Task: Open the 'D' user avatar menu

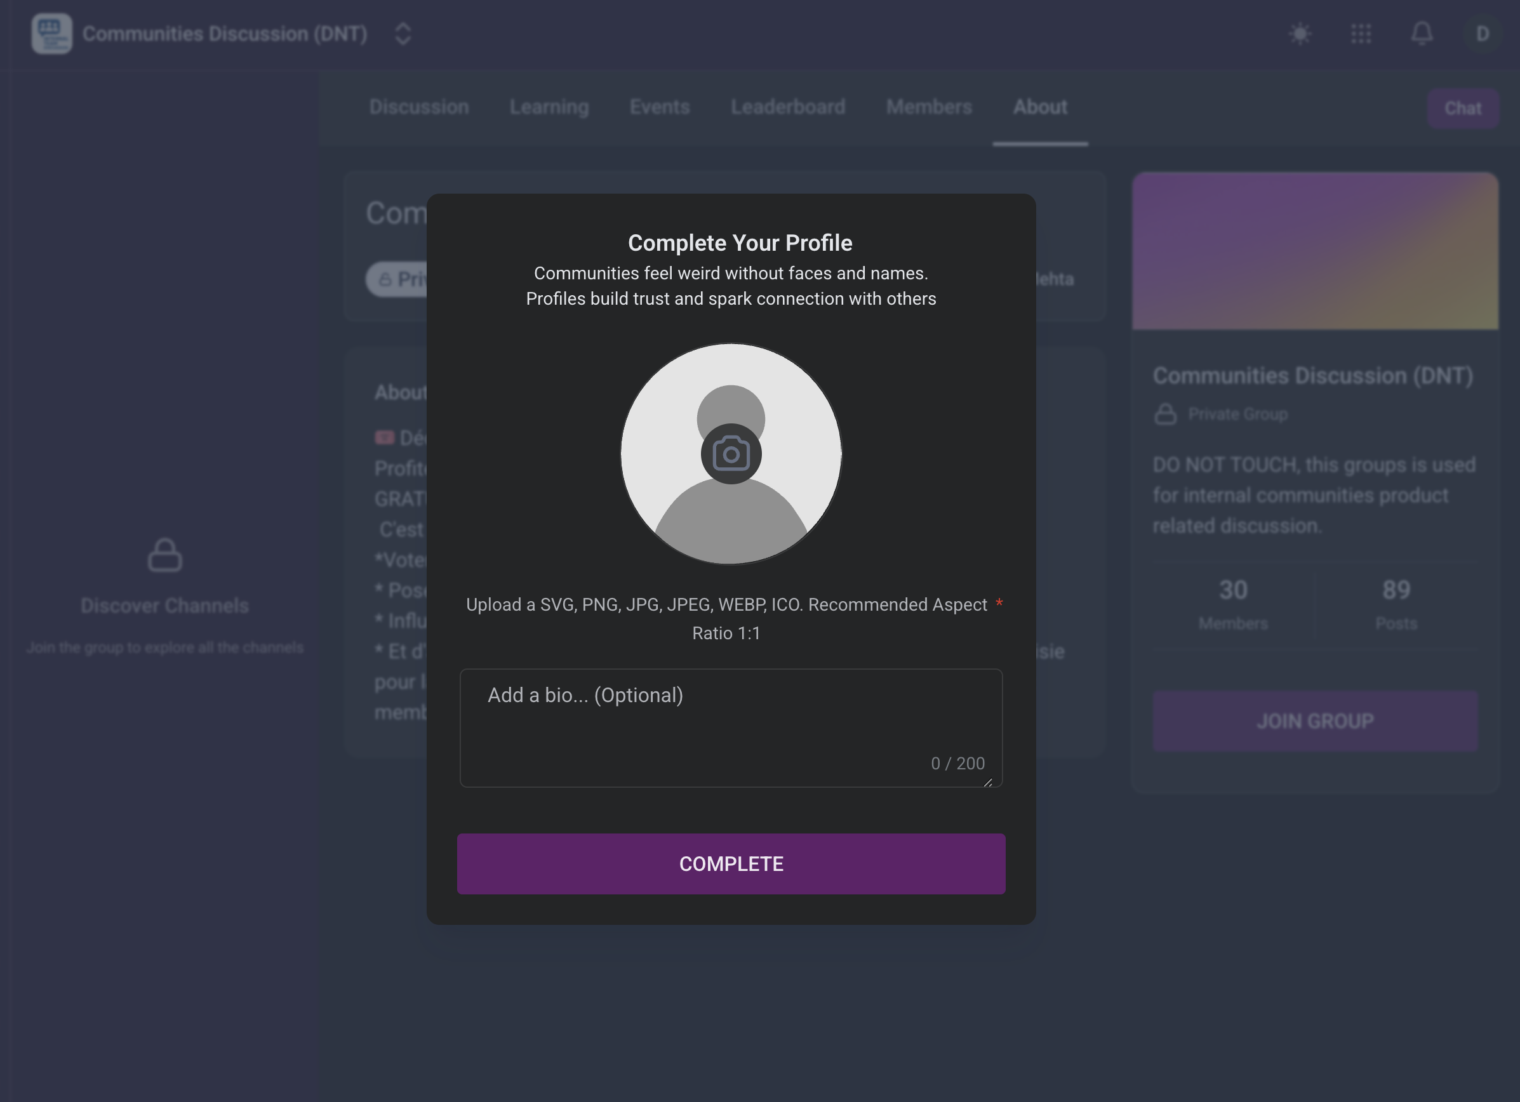Action: click(x=1482, y=34)
